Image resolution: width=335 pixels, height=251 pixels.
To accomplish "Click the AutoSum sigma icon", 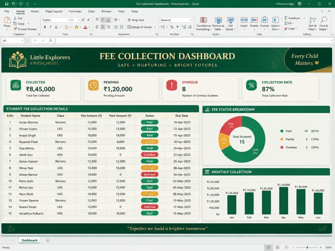I will click(x=286, y=18).
